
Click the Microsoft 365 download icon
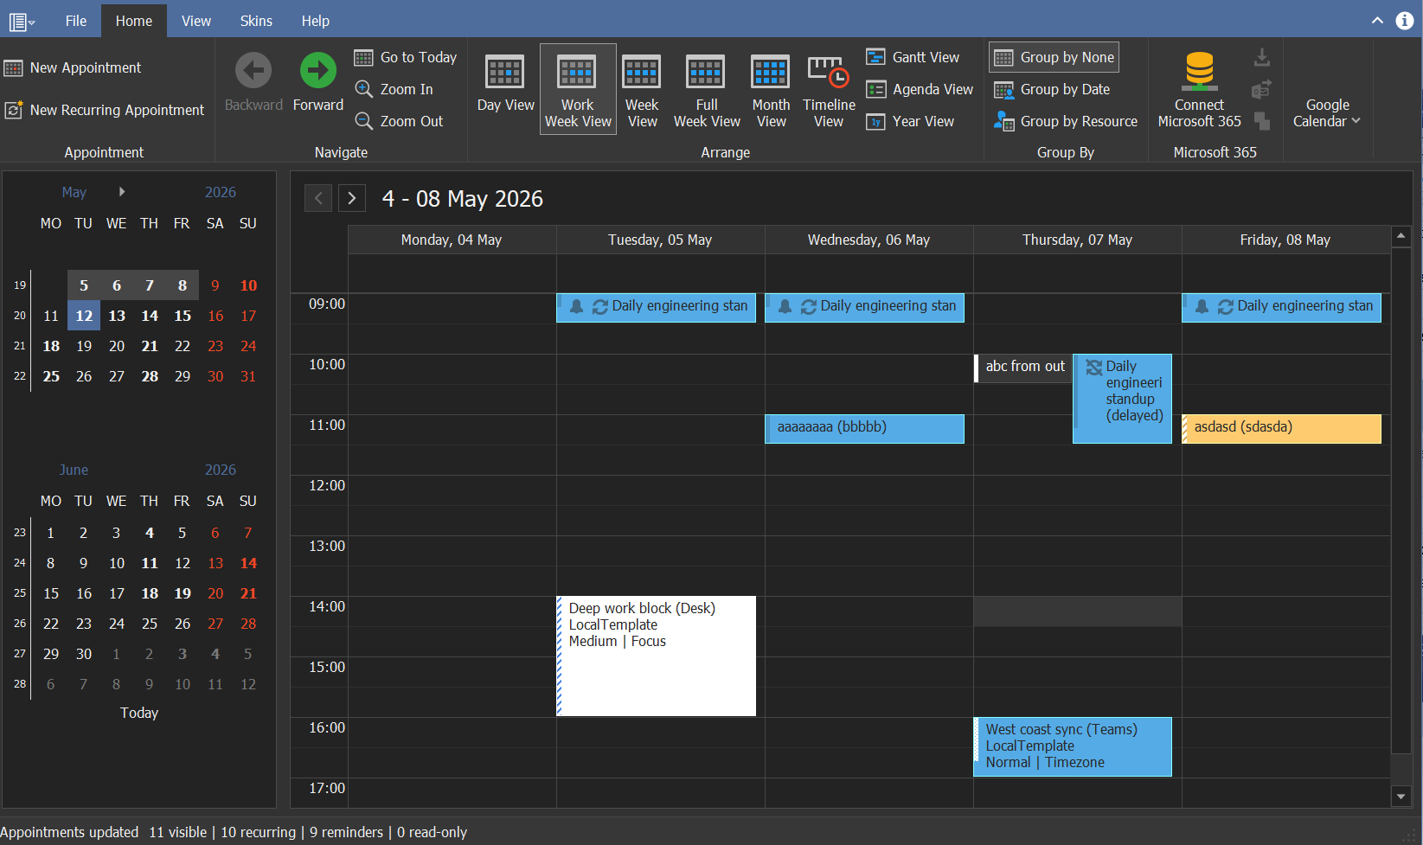click(1262, 57)
